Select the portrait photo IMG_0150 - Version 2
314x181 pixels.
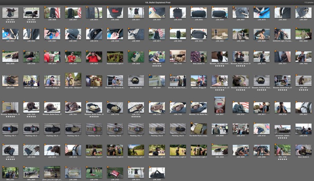(x=73, y=79)
